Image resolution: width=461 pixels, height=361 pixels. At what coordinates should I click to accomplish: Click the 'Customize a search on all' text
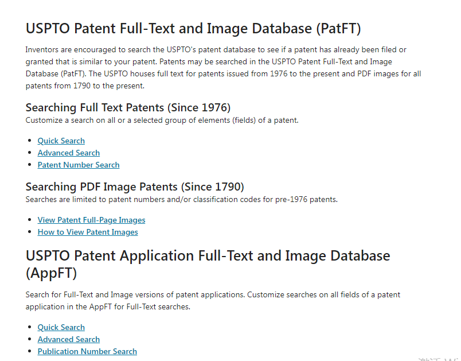coord(162,121)
